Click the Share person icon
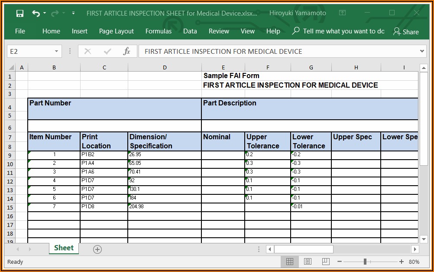This screenshot has height=272, width=434. [x=397, y=31]
